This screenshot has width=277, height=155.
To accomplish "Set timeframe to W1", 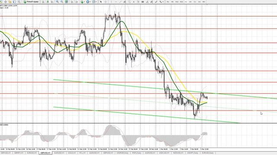I will click(200, 2).
